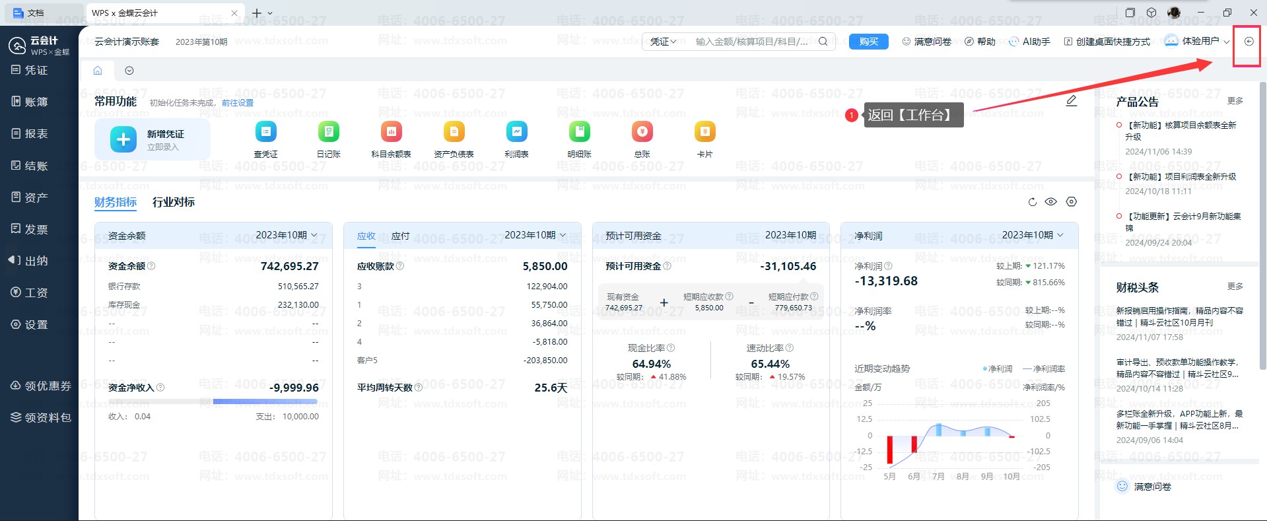Screen dimensions: 1267x521
Task: Expand the 凭证 search type dropdown
Action: (663, 42)
